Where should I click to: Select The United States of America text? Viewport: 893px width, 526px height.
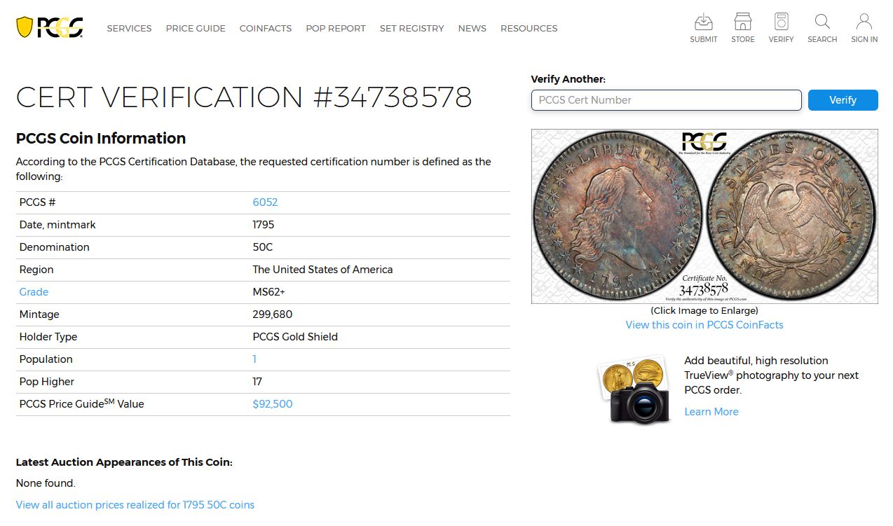322,270
